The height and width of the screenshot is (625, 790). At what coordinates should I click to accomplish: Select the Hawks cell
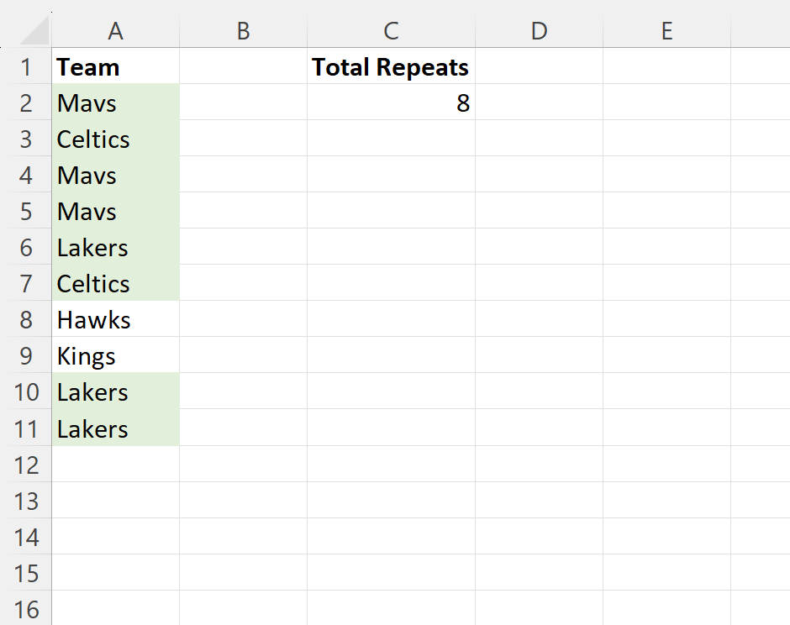pyautogui.click(x=115, y=319)
